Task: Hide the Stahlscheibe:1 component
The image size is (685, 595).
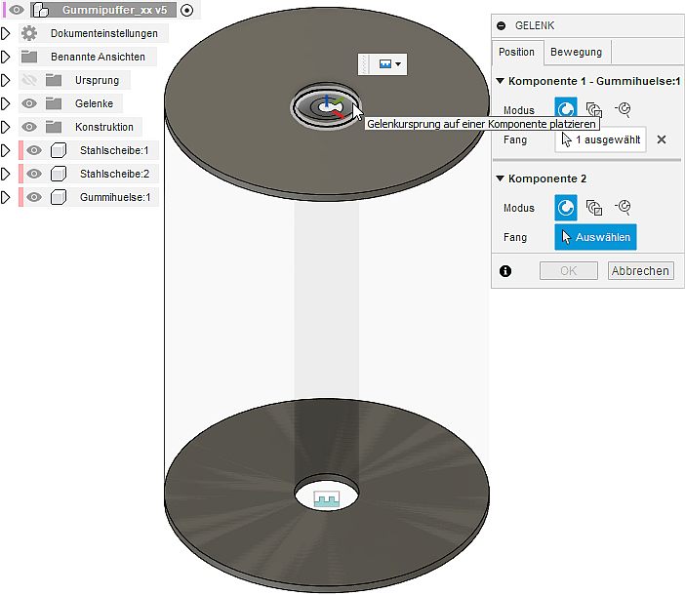Action: [34, 150]
